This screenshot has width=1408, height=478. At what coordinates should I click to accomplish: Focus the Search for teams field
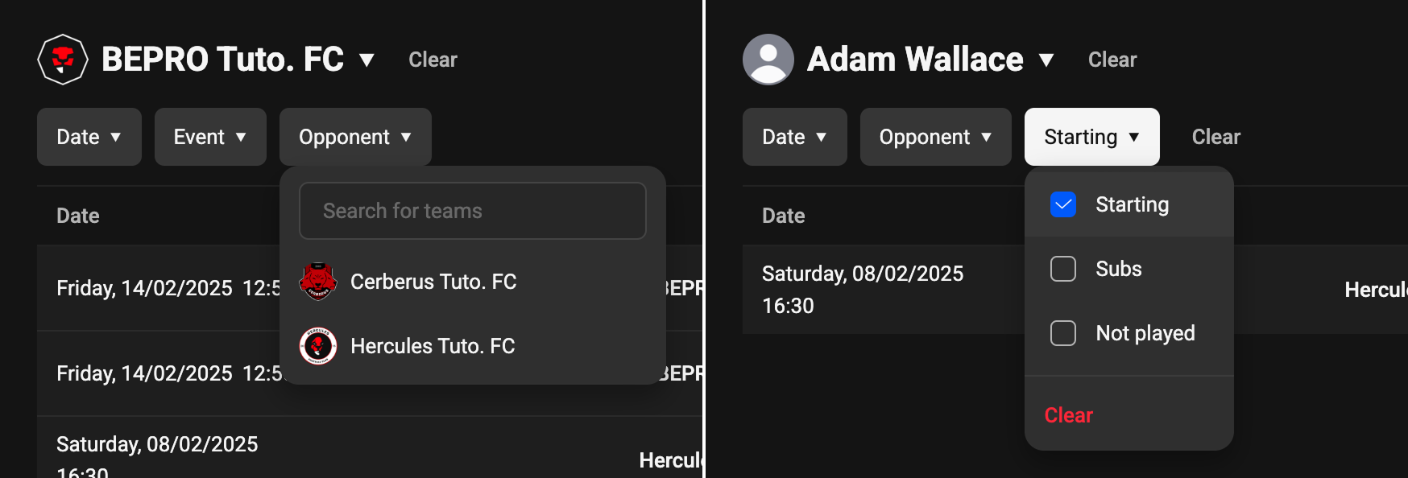pos(472,211)
